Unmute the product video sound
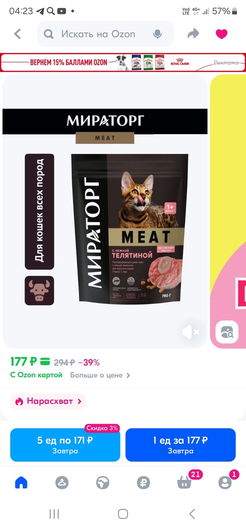This screenshot has width=246, height=529. 191,331
